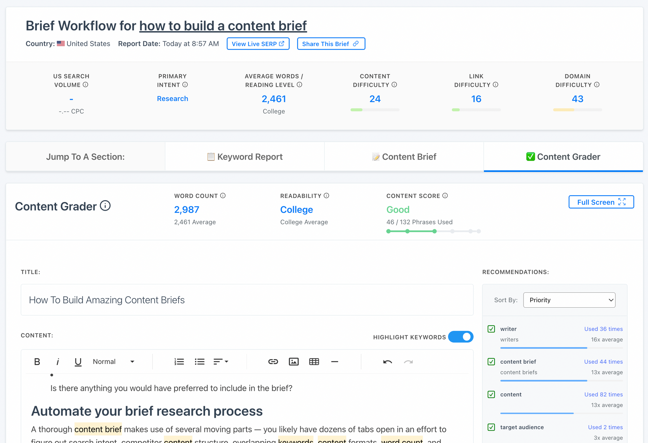This screenshot has height=443, width=648.
Task: Expand the text alignment dropdown
Action: [x=221, y=362]
